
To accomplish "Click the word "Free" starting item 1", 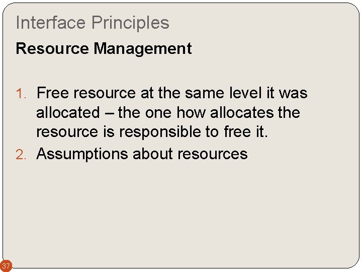I will click(x=52, y=93).
